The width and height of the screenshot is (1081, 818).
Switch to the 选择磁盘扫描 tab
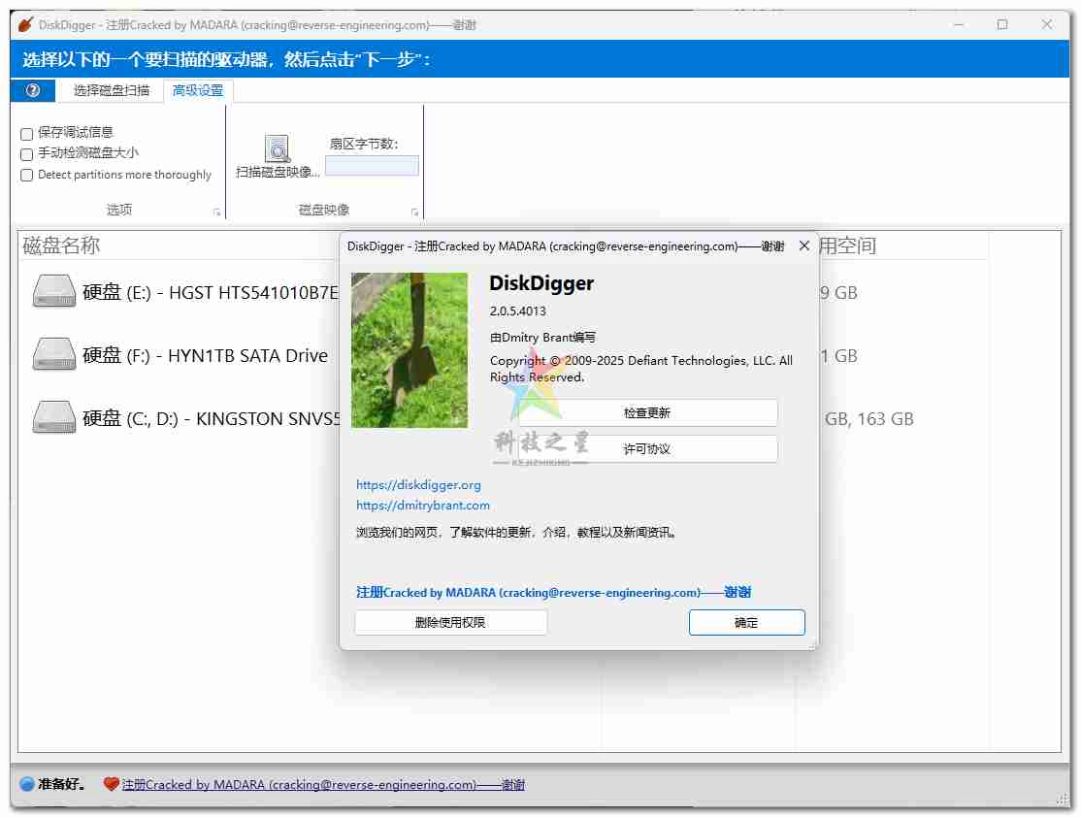tap(112, 90)
